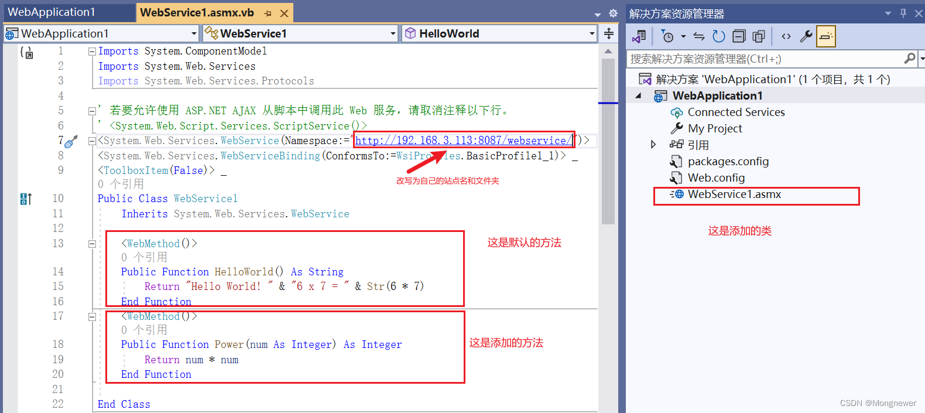
Task: Click the references label above Class WebService1
Action: coord(121,184)
